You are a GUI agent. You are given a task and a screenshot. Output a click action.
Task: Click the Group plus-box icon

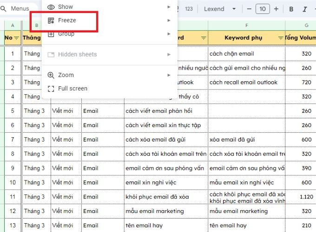(51, 34)
